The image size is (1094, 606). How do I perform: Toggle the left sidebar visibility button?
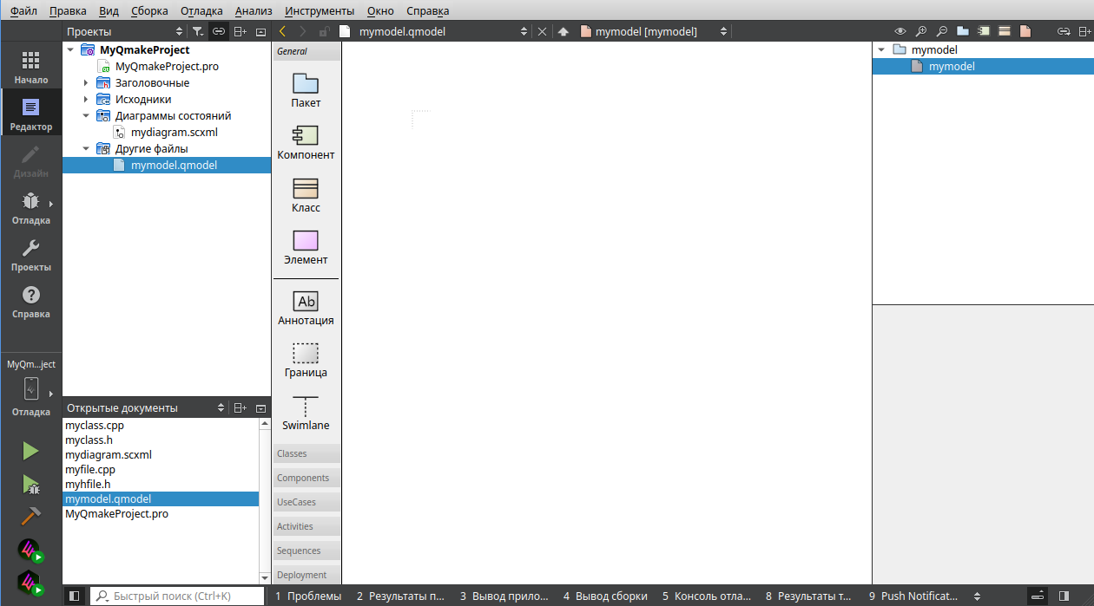pos(75,596)
